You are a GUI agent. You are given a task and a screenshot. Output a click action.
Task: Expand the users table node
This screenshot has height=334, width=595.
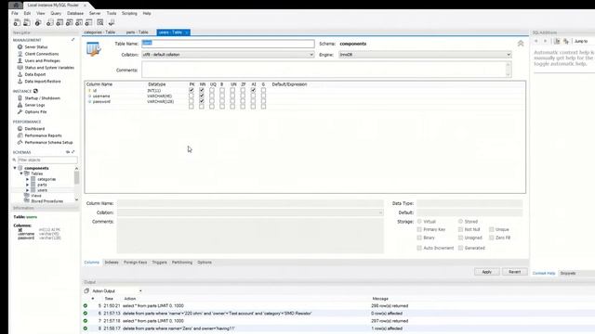pyautogui.click(x=27, y=190)
